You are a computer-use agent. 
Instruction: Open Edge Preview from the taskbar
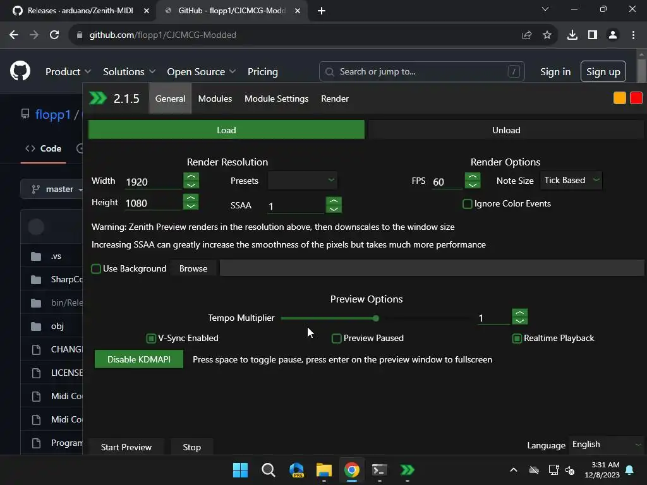296,470
